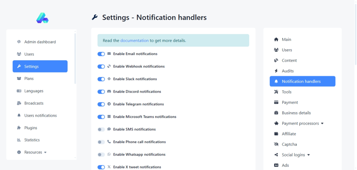Click the Broadcasts icon in left sidebar
The image size is (357, 170).
[x=19, y=103]
